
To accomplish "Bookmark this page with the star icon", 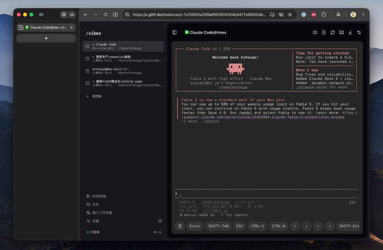I will pos(290,14).
